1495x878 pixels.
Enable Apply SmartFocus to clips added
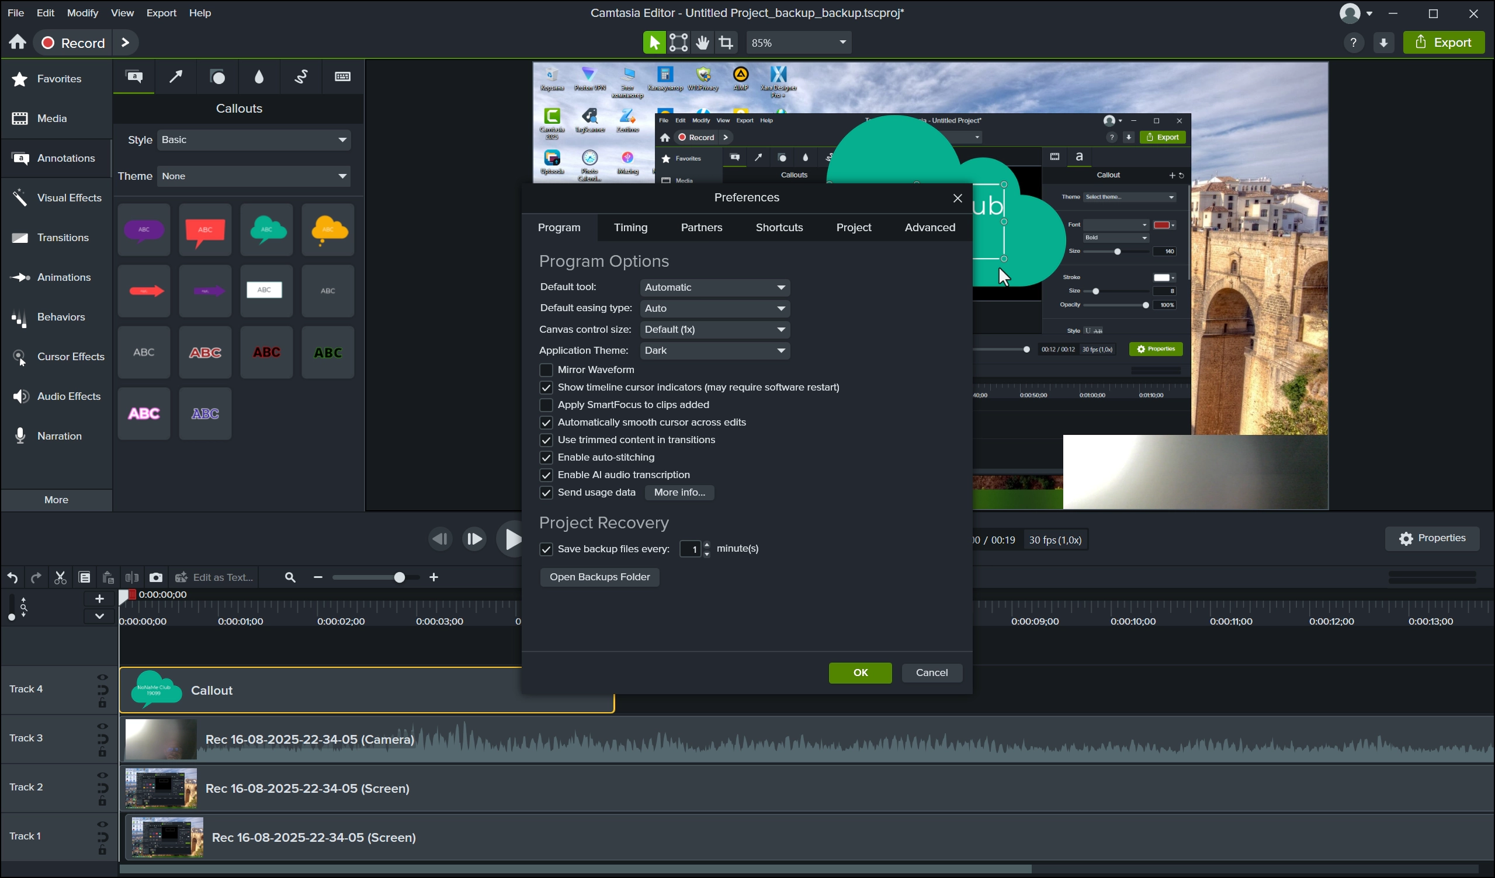coord(546,405)
